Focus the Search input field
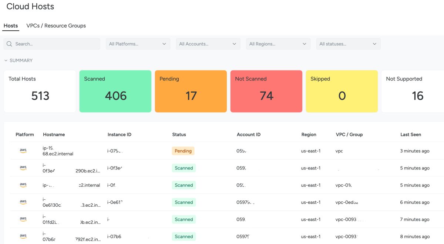Viewport: 444px width, 244px height. point(52,44)
